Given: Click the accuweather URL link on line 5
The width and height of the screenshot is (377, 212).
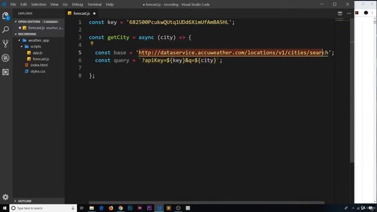Looking at the screenshot, I should coord(233,52).
